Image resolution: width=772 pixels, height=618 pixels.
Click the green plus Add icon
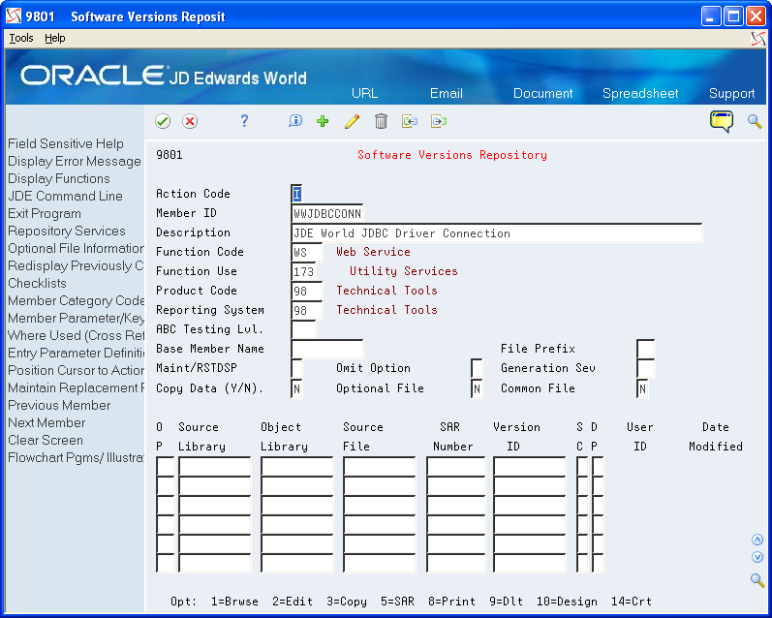[323, 121]
